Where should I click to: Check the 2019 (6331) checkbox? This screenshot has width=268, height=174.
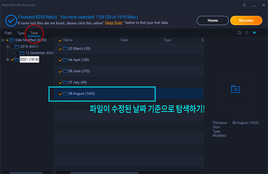(12, 47)
